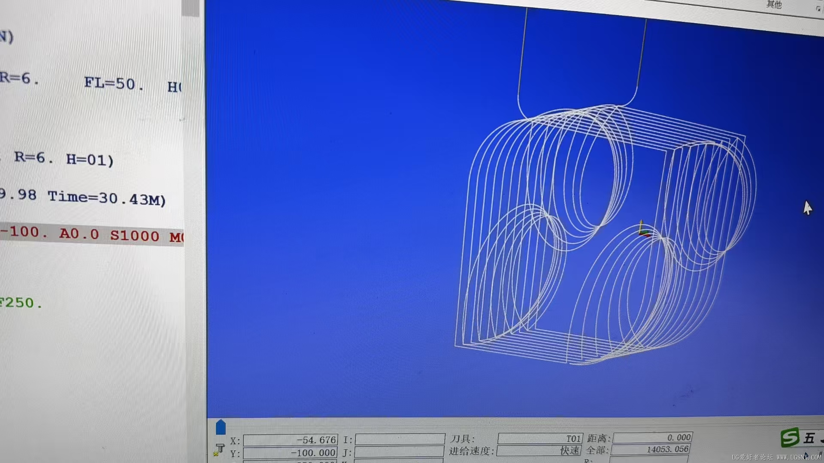Click the Y coordinate field showing -100.000

[291, 453]
